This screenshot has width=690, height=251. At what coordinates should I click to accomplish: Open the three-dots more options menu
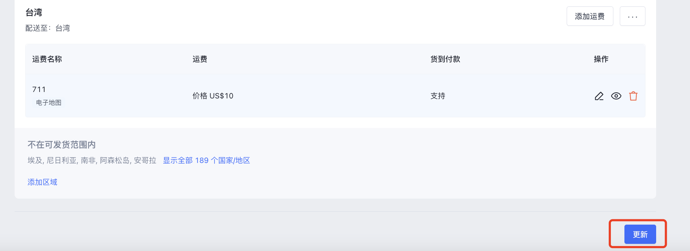point(633,16)
